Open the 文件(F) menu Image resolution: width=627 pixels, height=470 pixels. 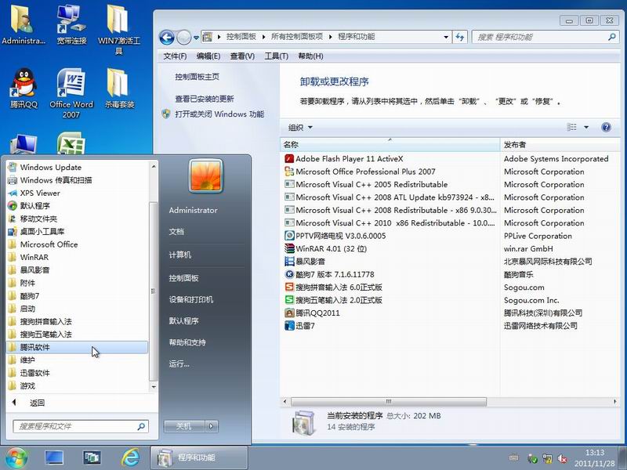pos(175,56)
